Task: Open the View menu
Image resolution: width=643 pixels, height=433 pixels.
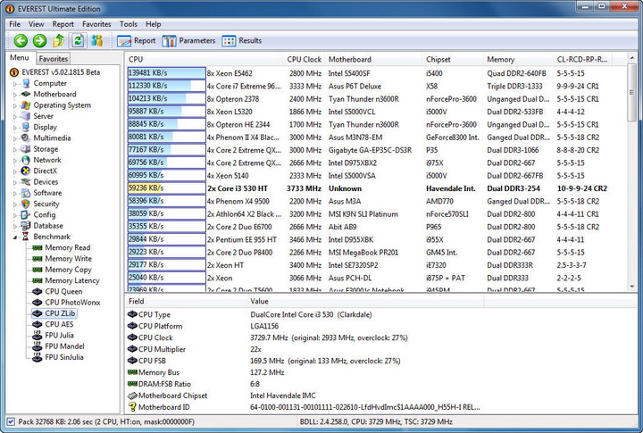Action: 36,24
